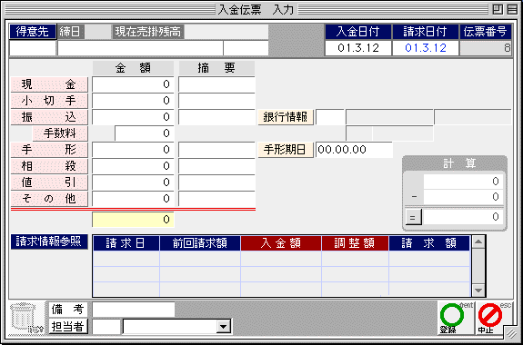Click the yellow total amount field
Viewport: 523px width, 345px height.
[133, 220]
